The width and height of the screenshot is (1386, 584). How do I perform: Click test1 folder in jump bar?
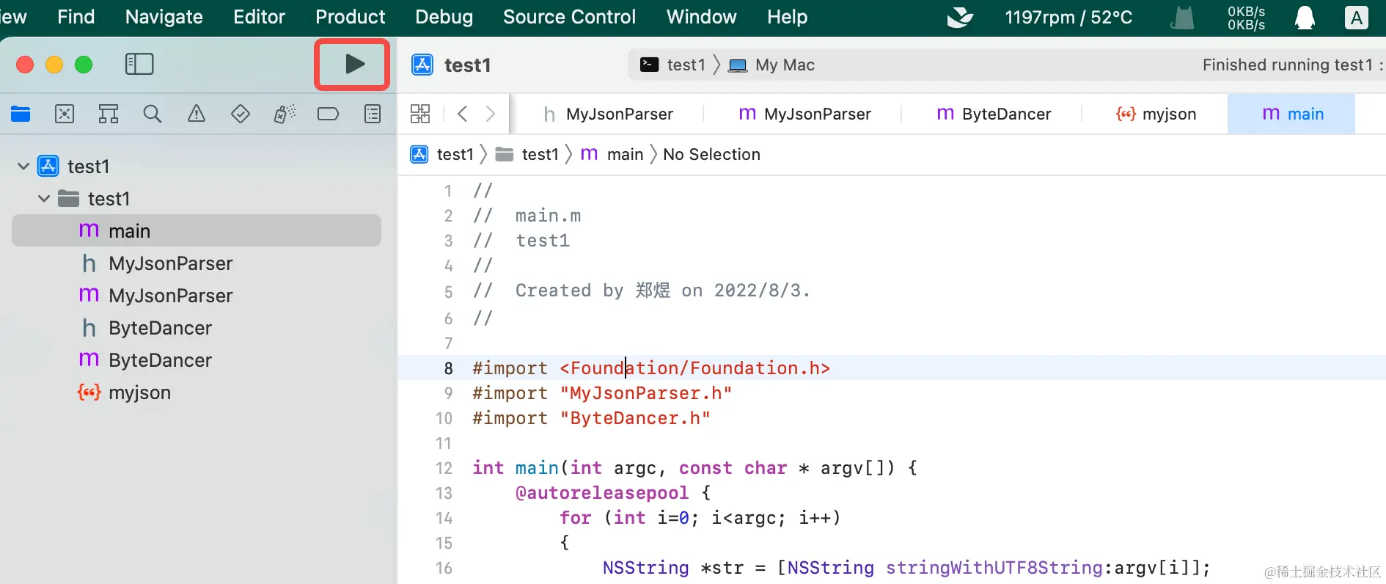tap(527, 154)
